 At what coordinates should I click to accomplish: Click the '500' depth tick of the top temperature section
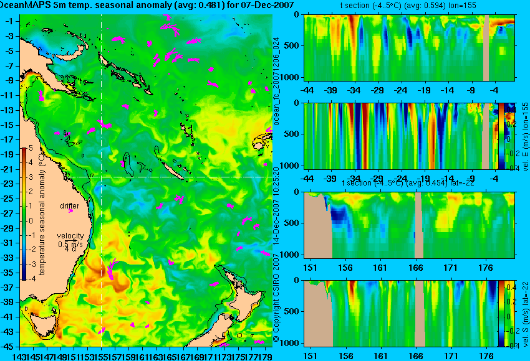point(292,45)
